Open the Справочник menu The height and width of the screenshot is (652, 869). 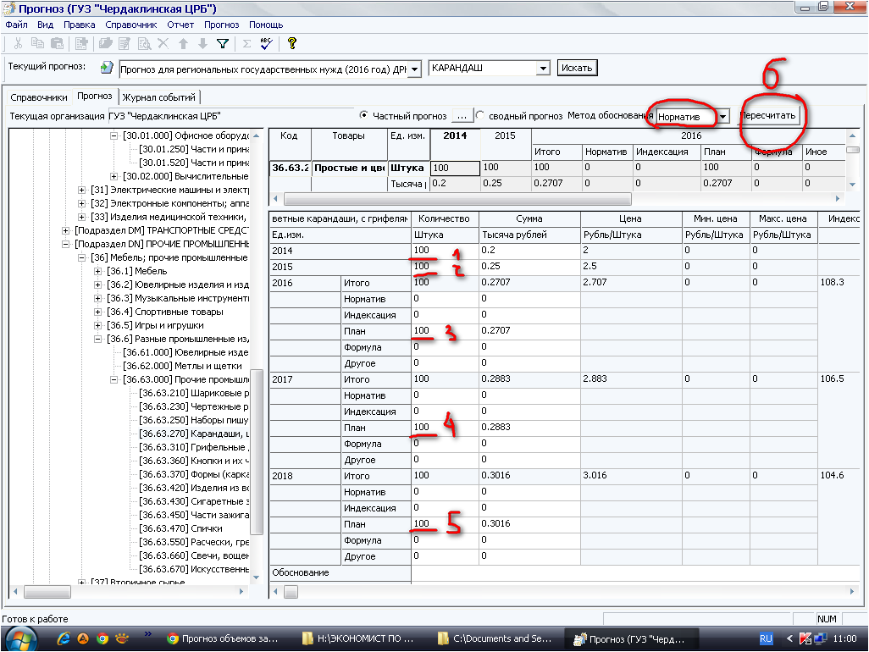pos(131,25)
